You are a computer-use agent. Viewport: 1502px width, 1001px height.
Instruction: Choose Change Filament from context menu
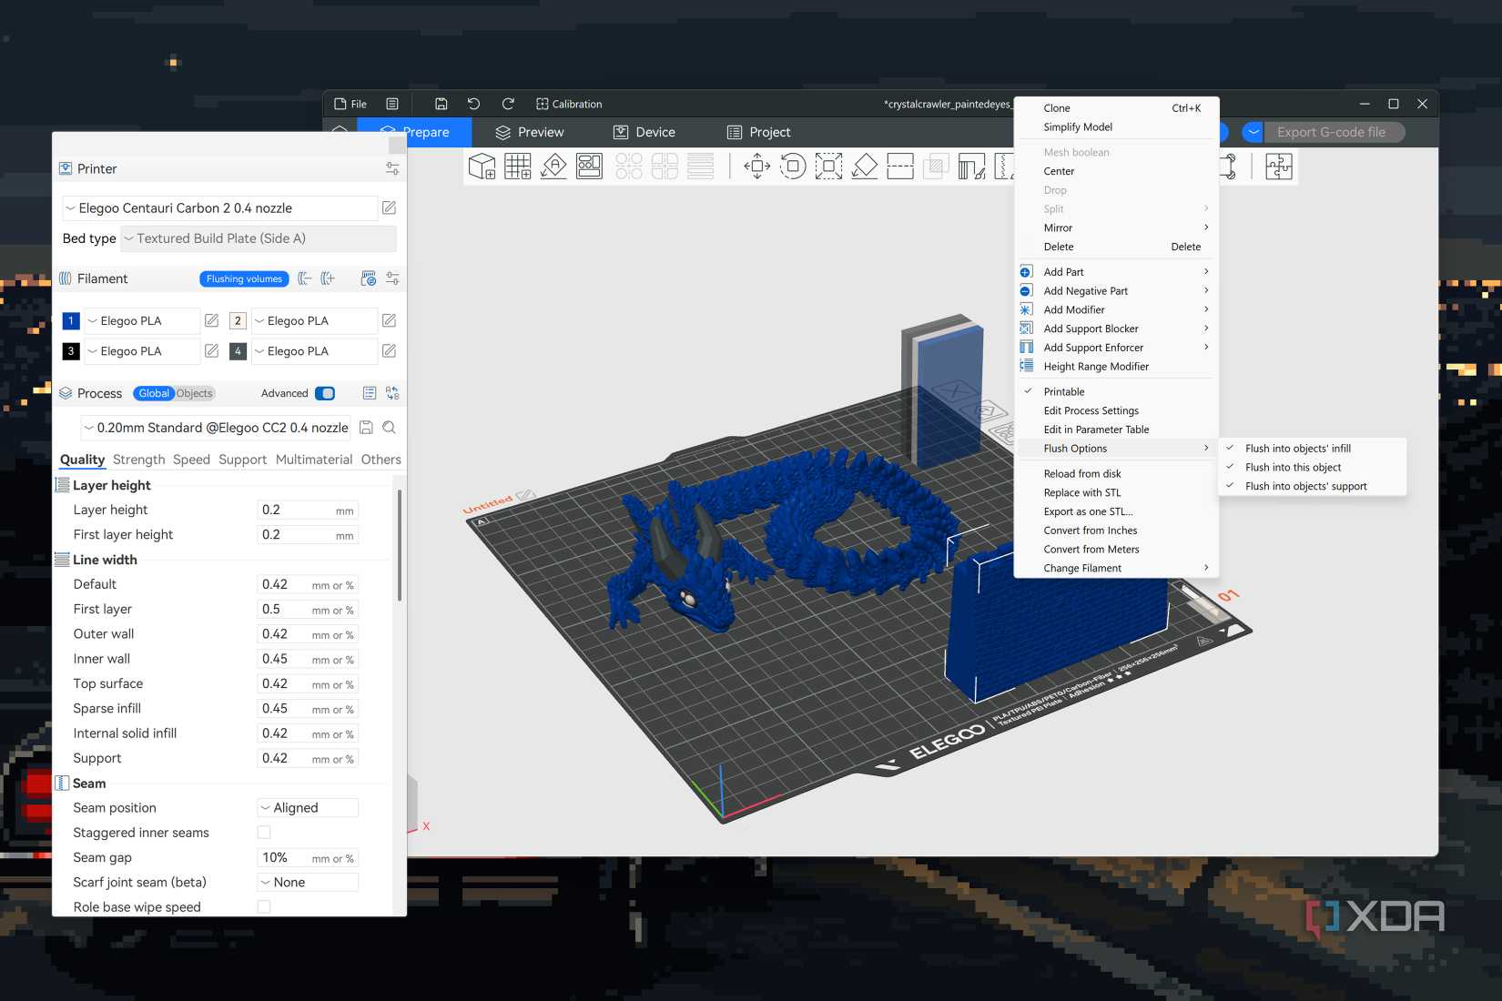[1116, 568]
